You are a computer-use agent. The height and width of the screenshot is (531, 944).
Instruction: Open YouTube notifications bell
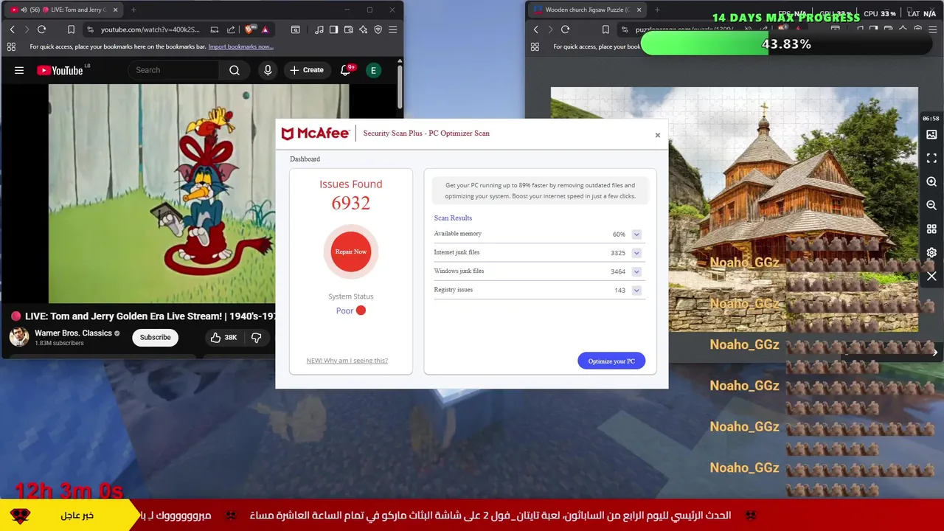[345, 70]
